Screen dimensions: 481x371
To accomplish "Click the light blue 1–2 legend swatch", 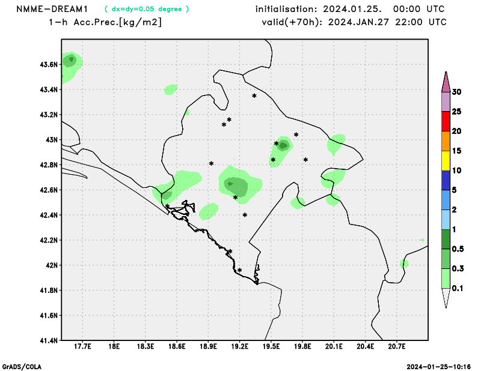I will [x=446, y=220].
